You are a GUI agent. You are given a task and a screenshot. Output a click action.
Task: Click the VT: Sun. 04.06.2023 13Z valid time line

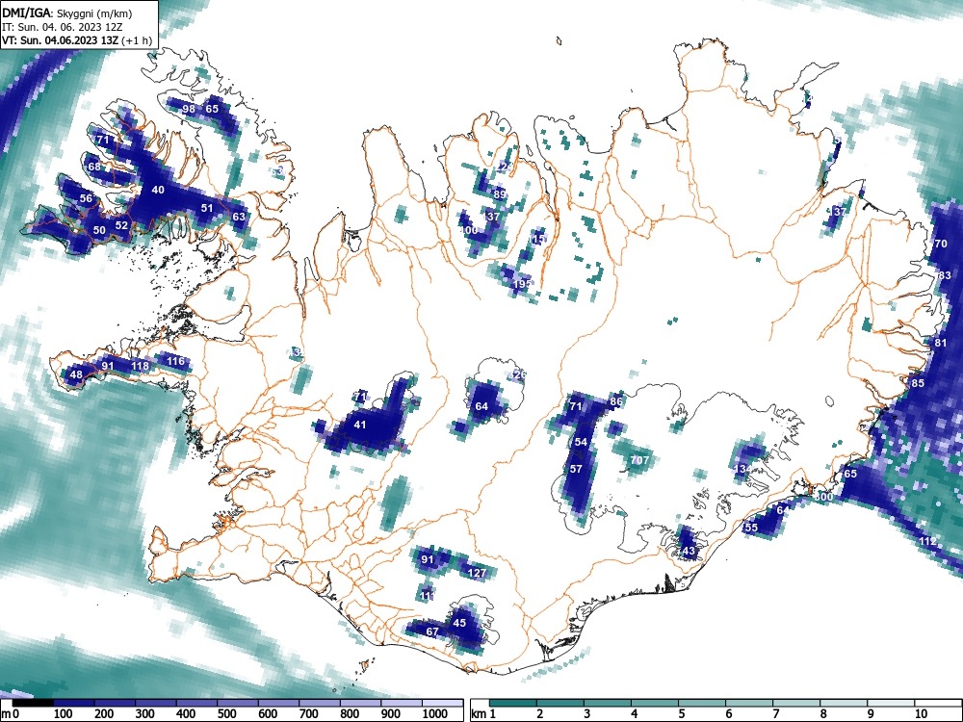tap(77, 40)
